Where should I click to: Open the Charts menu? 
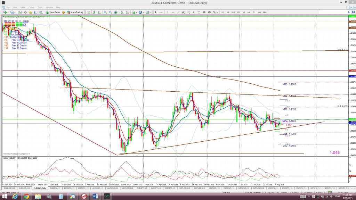pos(31,8)
